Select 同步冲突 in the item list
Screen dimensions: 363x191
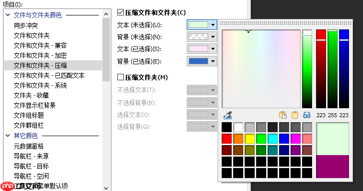[x=25, y=25]
